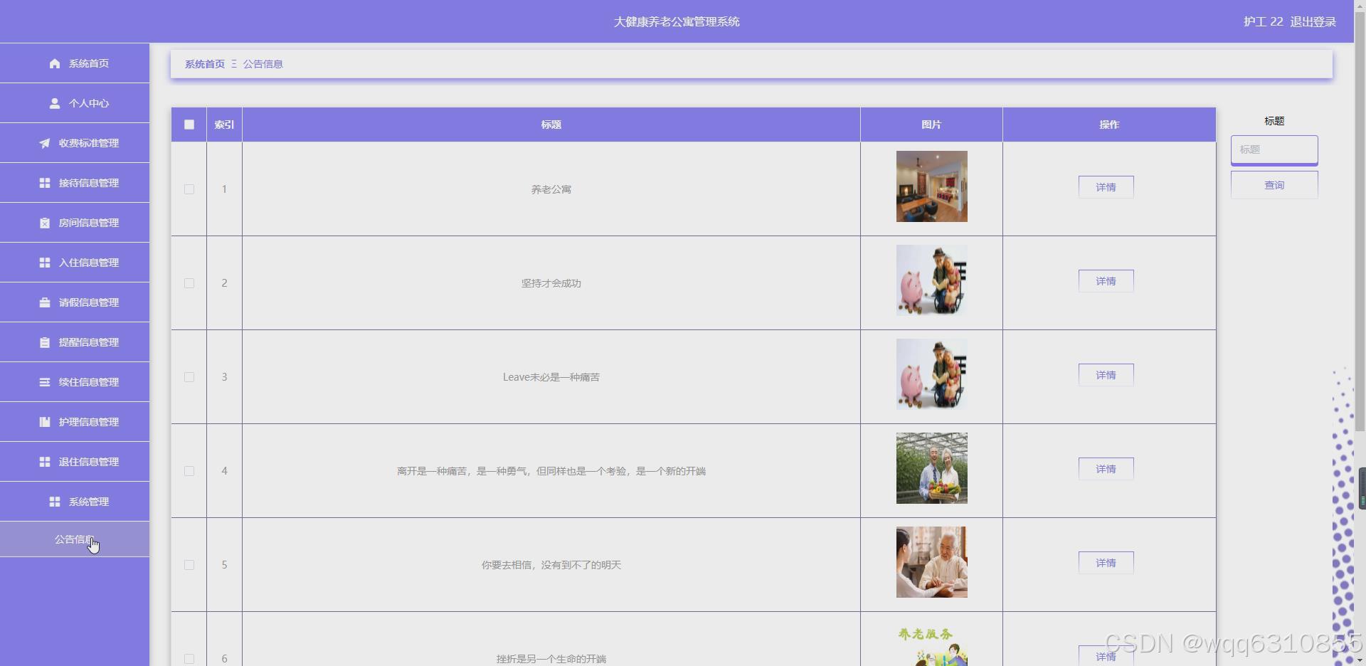Click the grid icon beside 退住信息管理
This screenshot has height=666, width=1366.
(x=45, y=462)
